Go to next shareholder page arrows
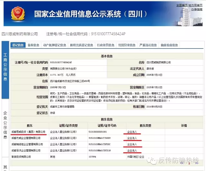This screenshot has width=206, height=171. tap(197, 163)
